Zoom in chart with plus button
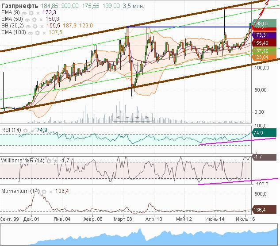The height and width of the screenshot is (246, 280). coord(137,117)
